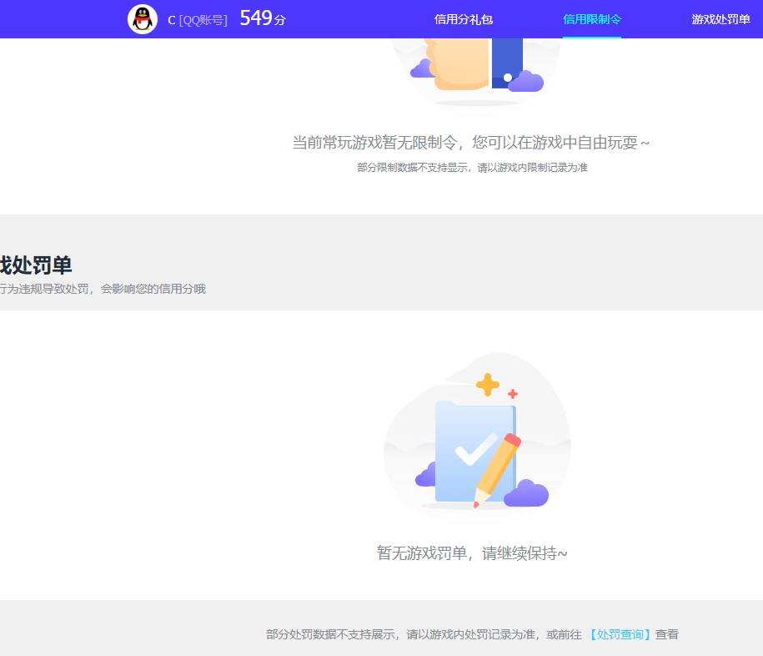Click the 部分限制数据不支持显示 note
The image size is (763, 656).
472,168
